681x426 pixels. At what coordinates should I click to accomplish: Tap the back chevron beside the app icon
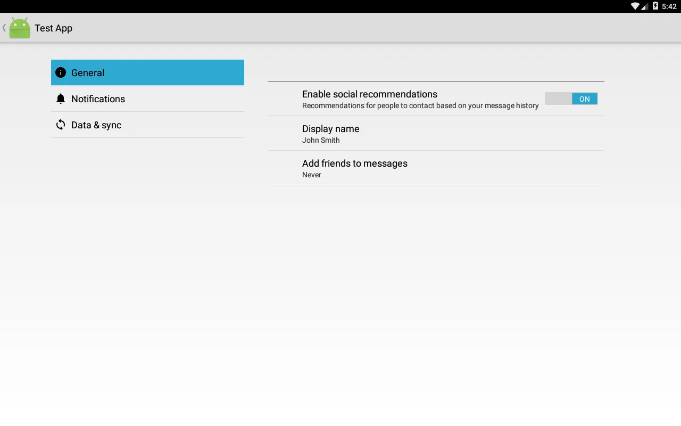tap(4, 28)
